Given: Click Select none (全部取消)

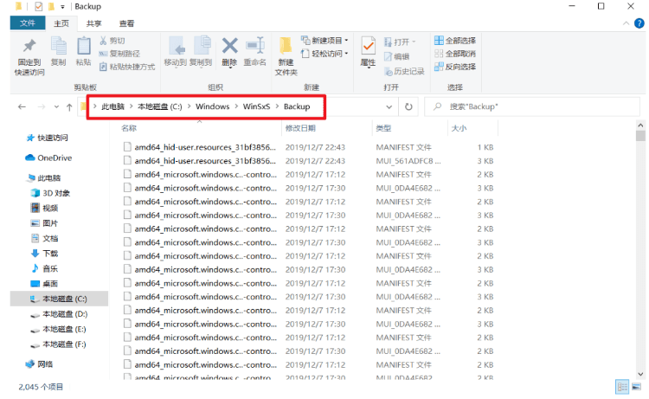Looking at the screenshot, I should pos(455,54).
